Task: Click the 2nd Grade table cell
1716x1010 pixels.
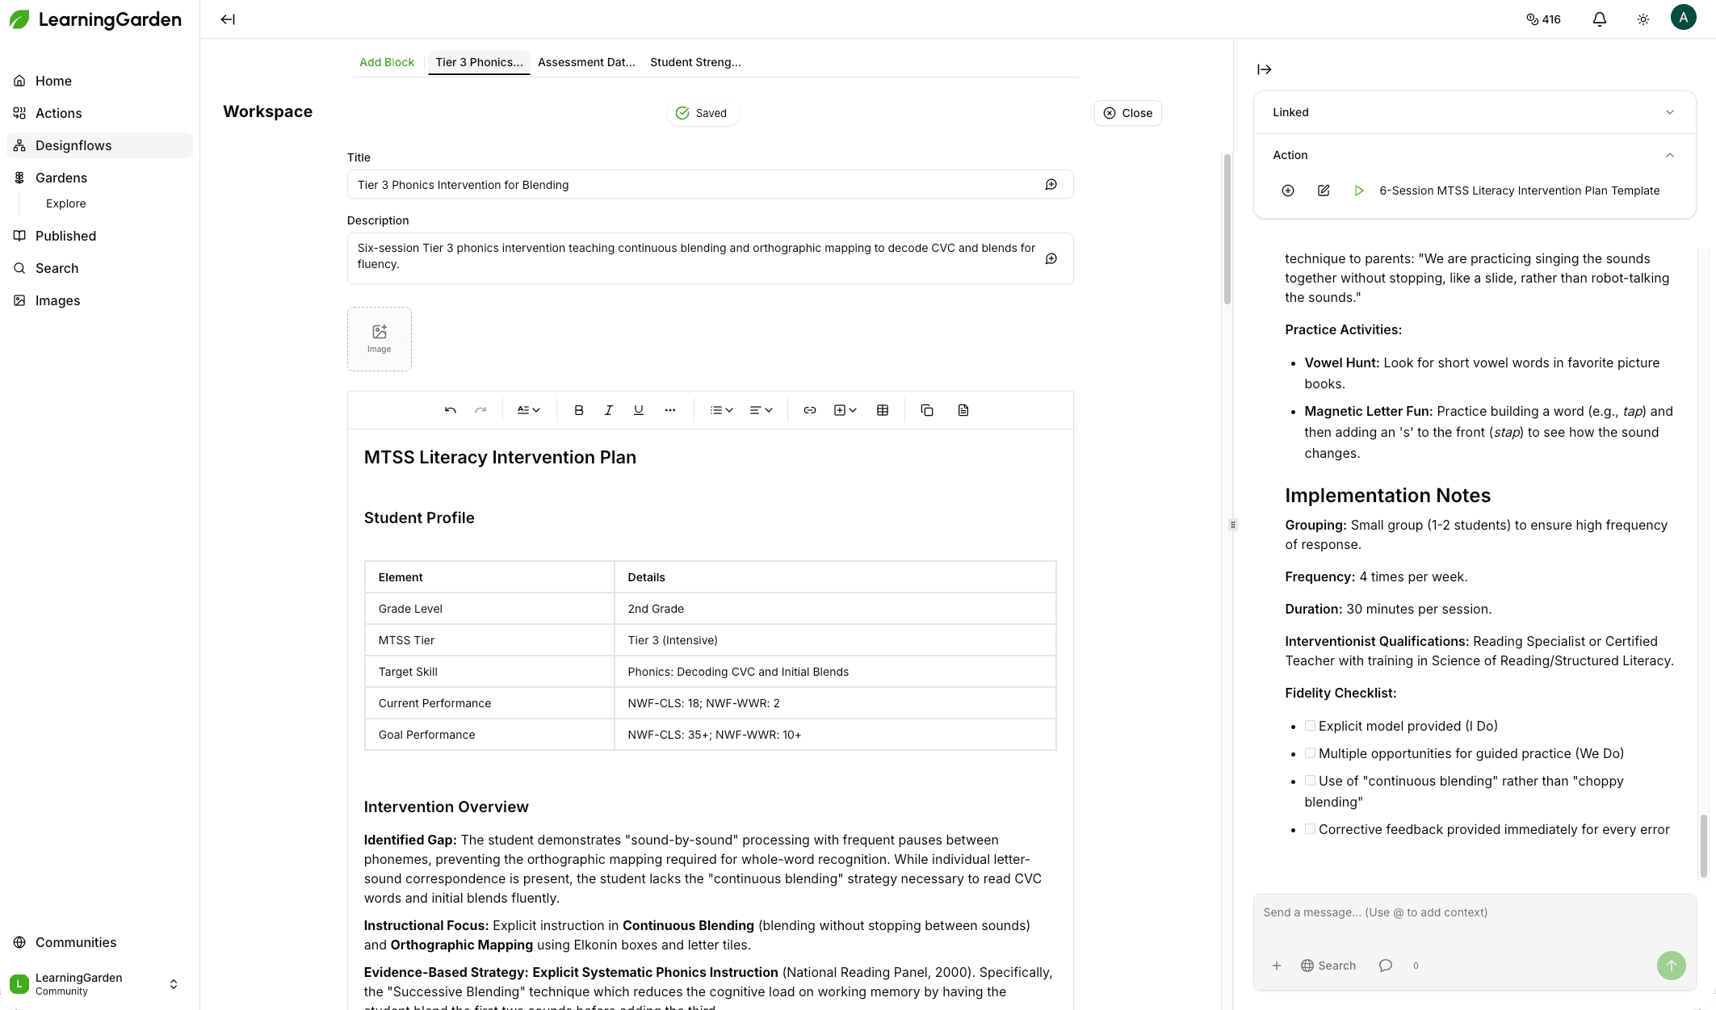Action: click(835, 609)
